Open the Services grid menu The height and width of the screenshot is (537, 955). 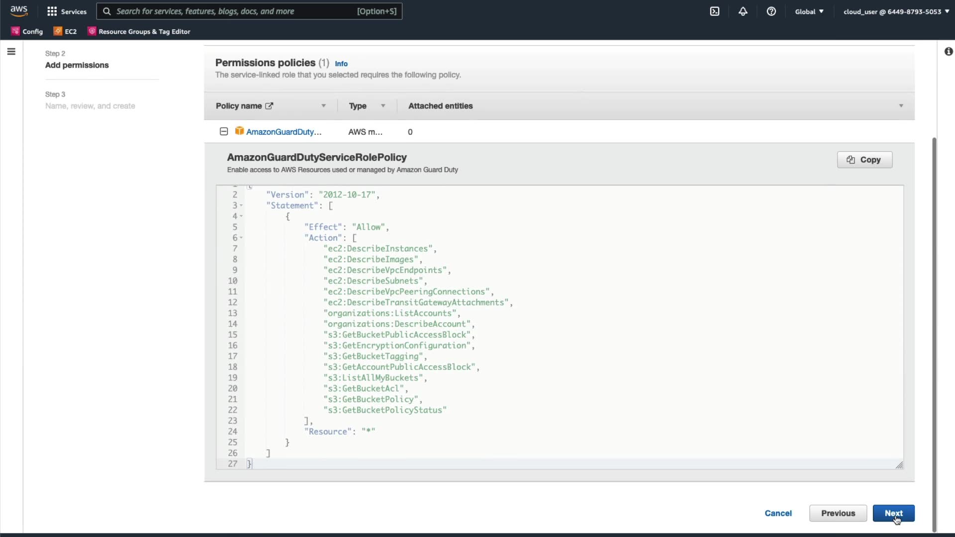52,11
